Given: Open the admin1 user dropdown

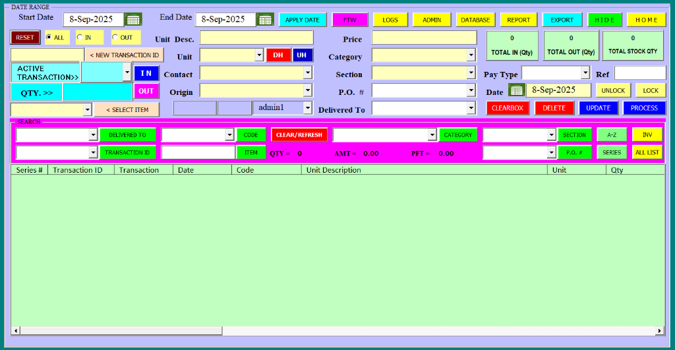Looking at the screenshot, I should 307,107.
